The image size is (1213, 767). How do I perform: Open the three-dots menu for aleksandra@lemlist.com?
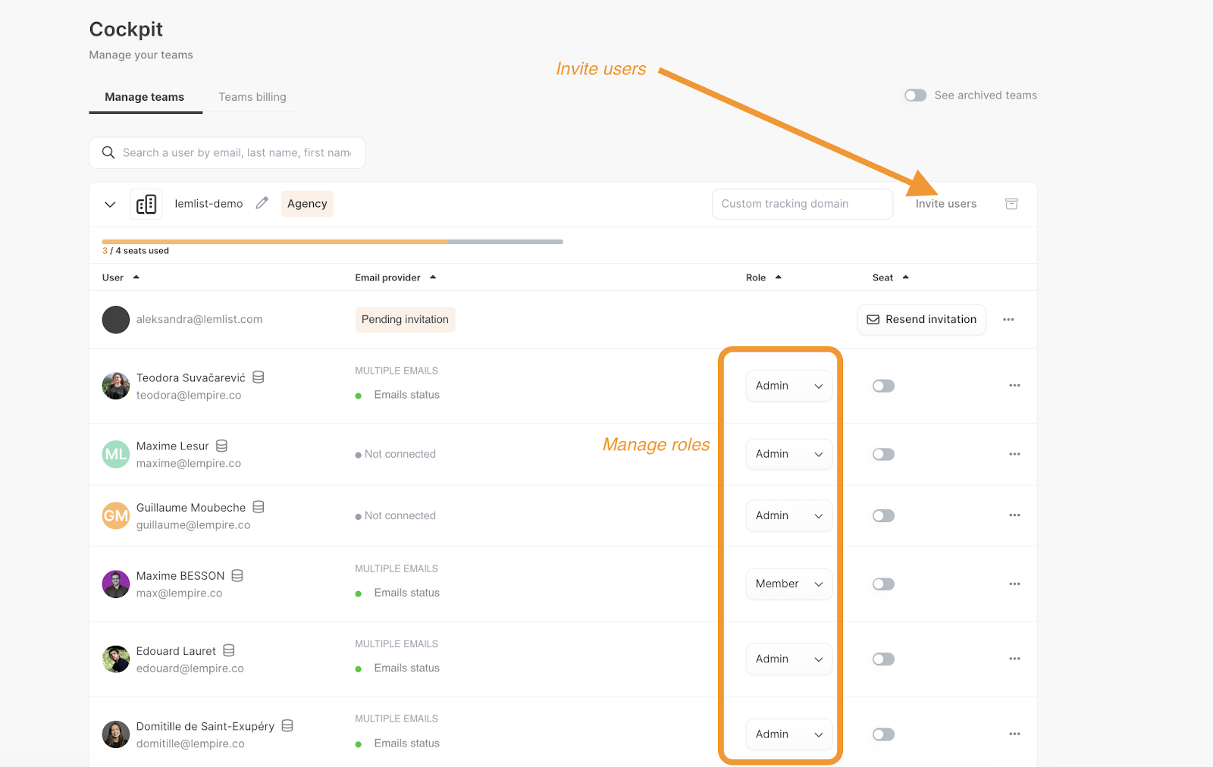pyautogui.click(x=1008, y=320)
